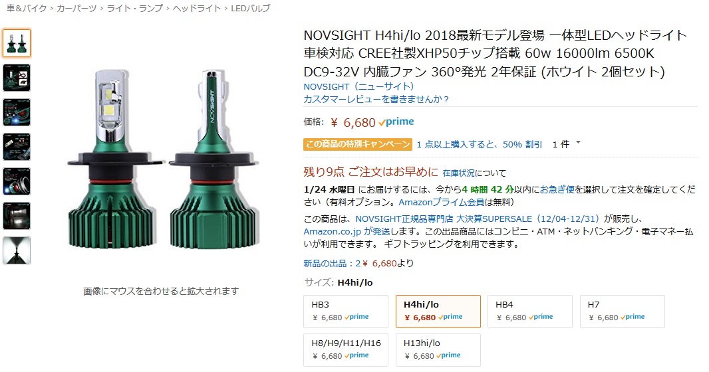Screen dimensions: 709x372
Task: Go to the ヘッドライト breadcrumb category
Action: pos(197,8)
